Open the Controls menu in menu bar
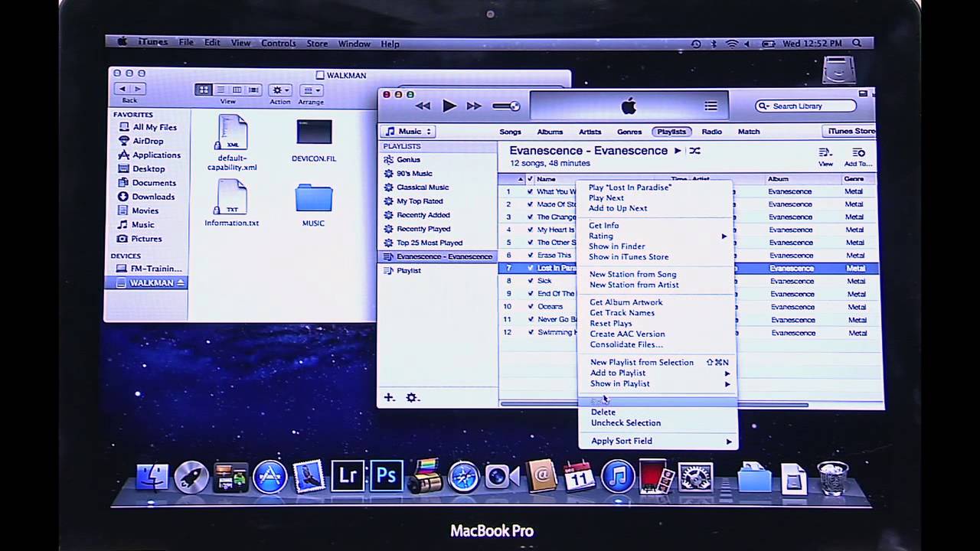Viewport: 980px width, 551px height. [279, 44]
